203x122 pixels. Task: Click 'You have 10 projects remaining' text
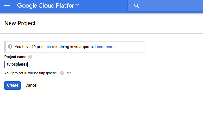(54, 47)
